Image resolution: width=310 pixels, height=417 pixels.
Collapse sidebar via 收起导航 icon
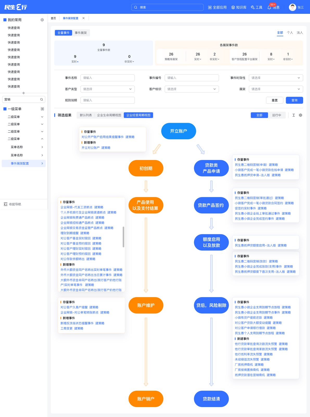5,204
